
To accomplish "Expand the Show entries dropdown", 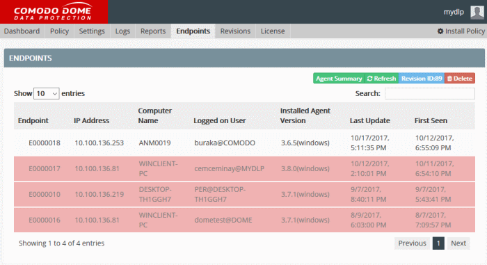I will [x=47, y=93].
